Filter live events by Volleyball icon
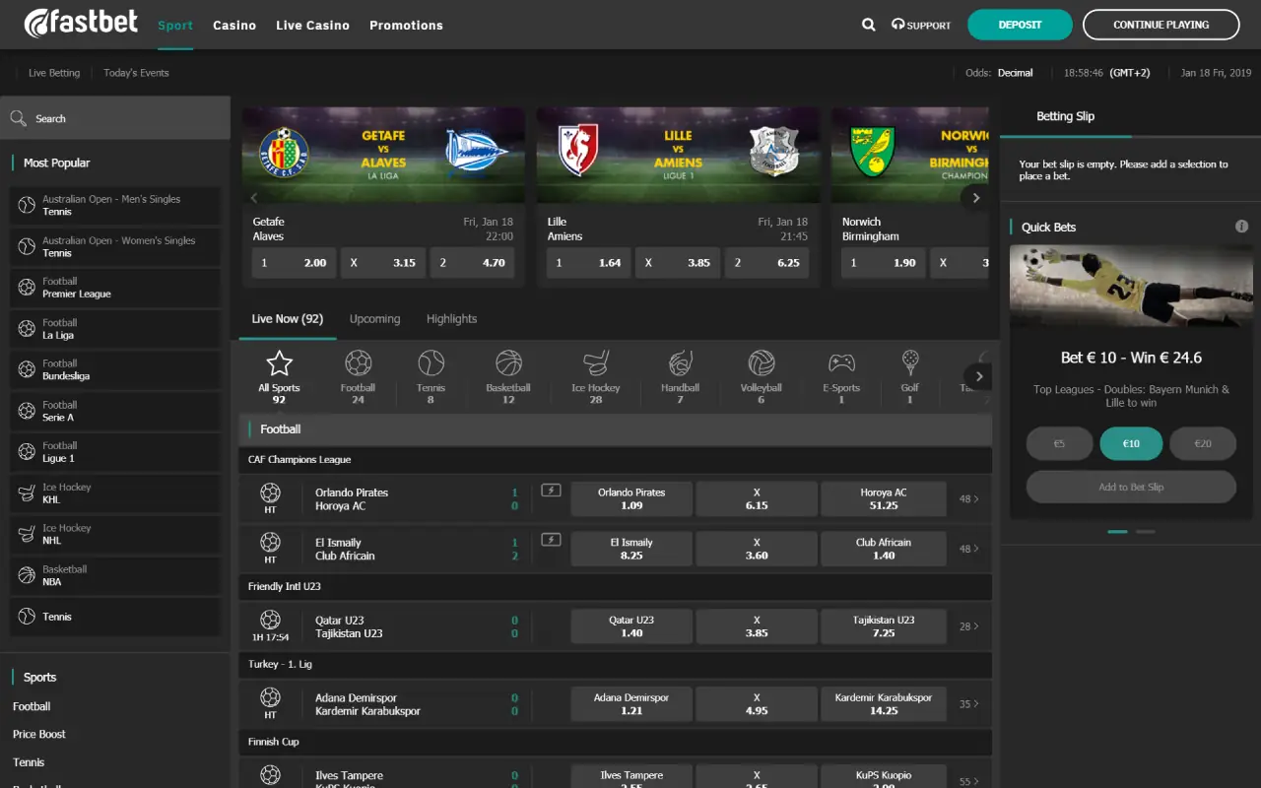The height and width of the screenshot is (788, 1261). [761, 363]
